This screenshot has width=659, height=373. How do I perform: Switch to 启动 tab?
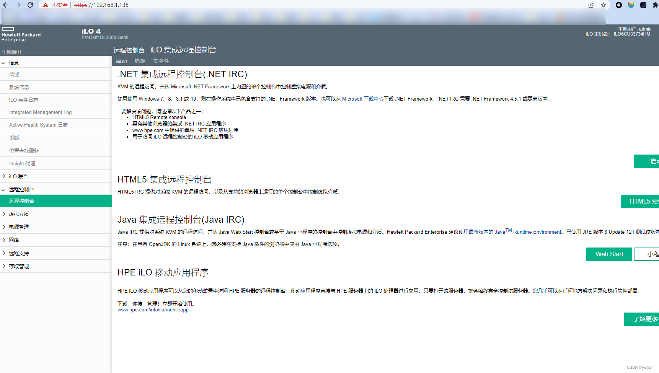[x=121, y=61]
